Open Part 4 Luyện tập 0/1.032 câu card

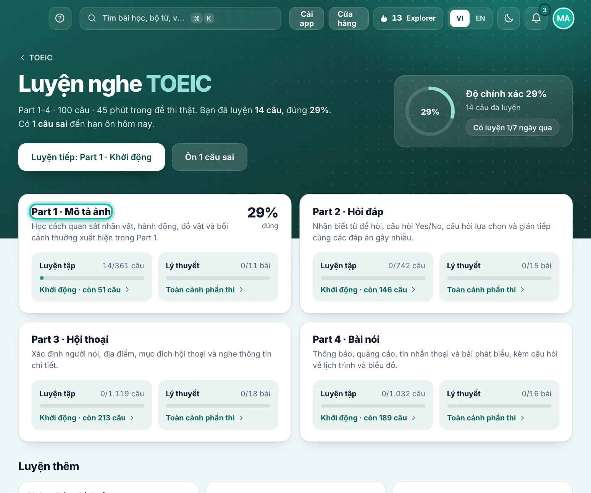point(373,405)
